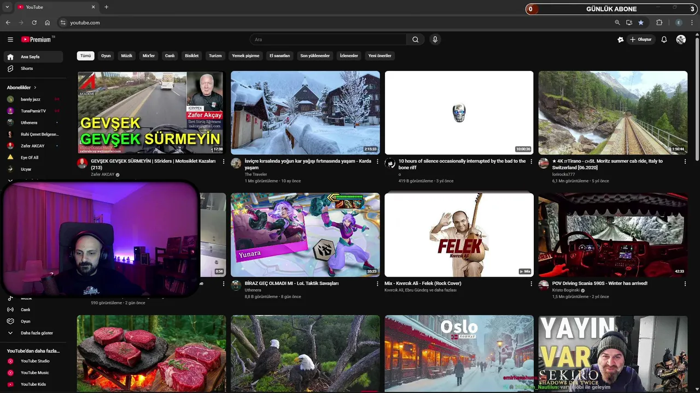Select the Yeni öneriler chip
Viewport: 700px width, 393px height.
click(380, 56)
